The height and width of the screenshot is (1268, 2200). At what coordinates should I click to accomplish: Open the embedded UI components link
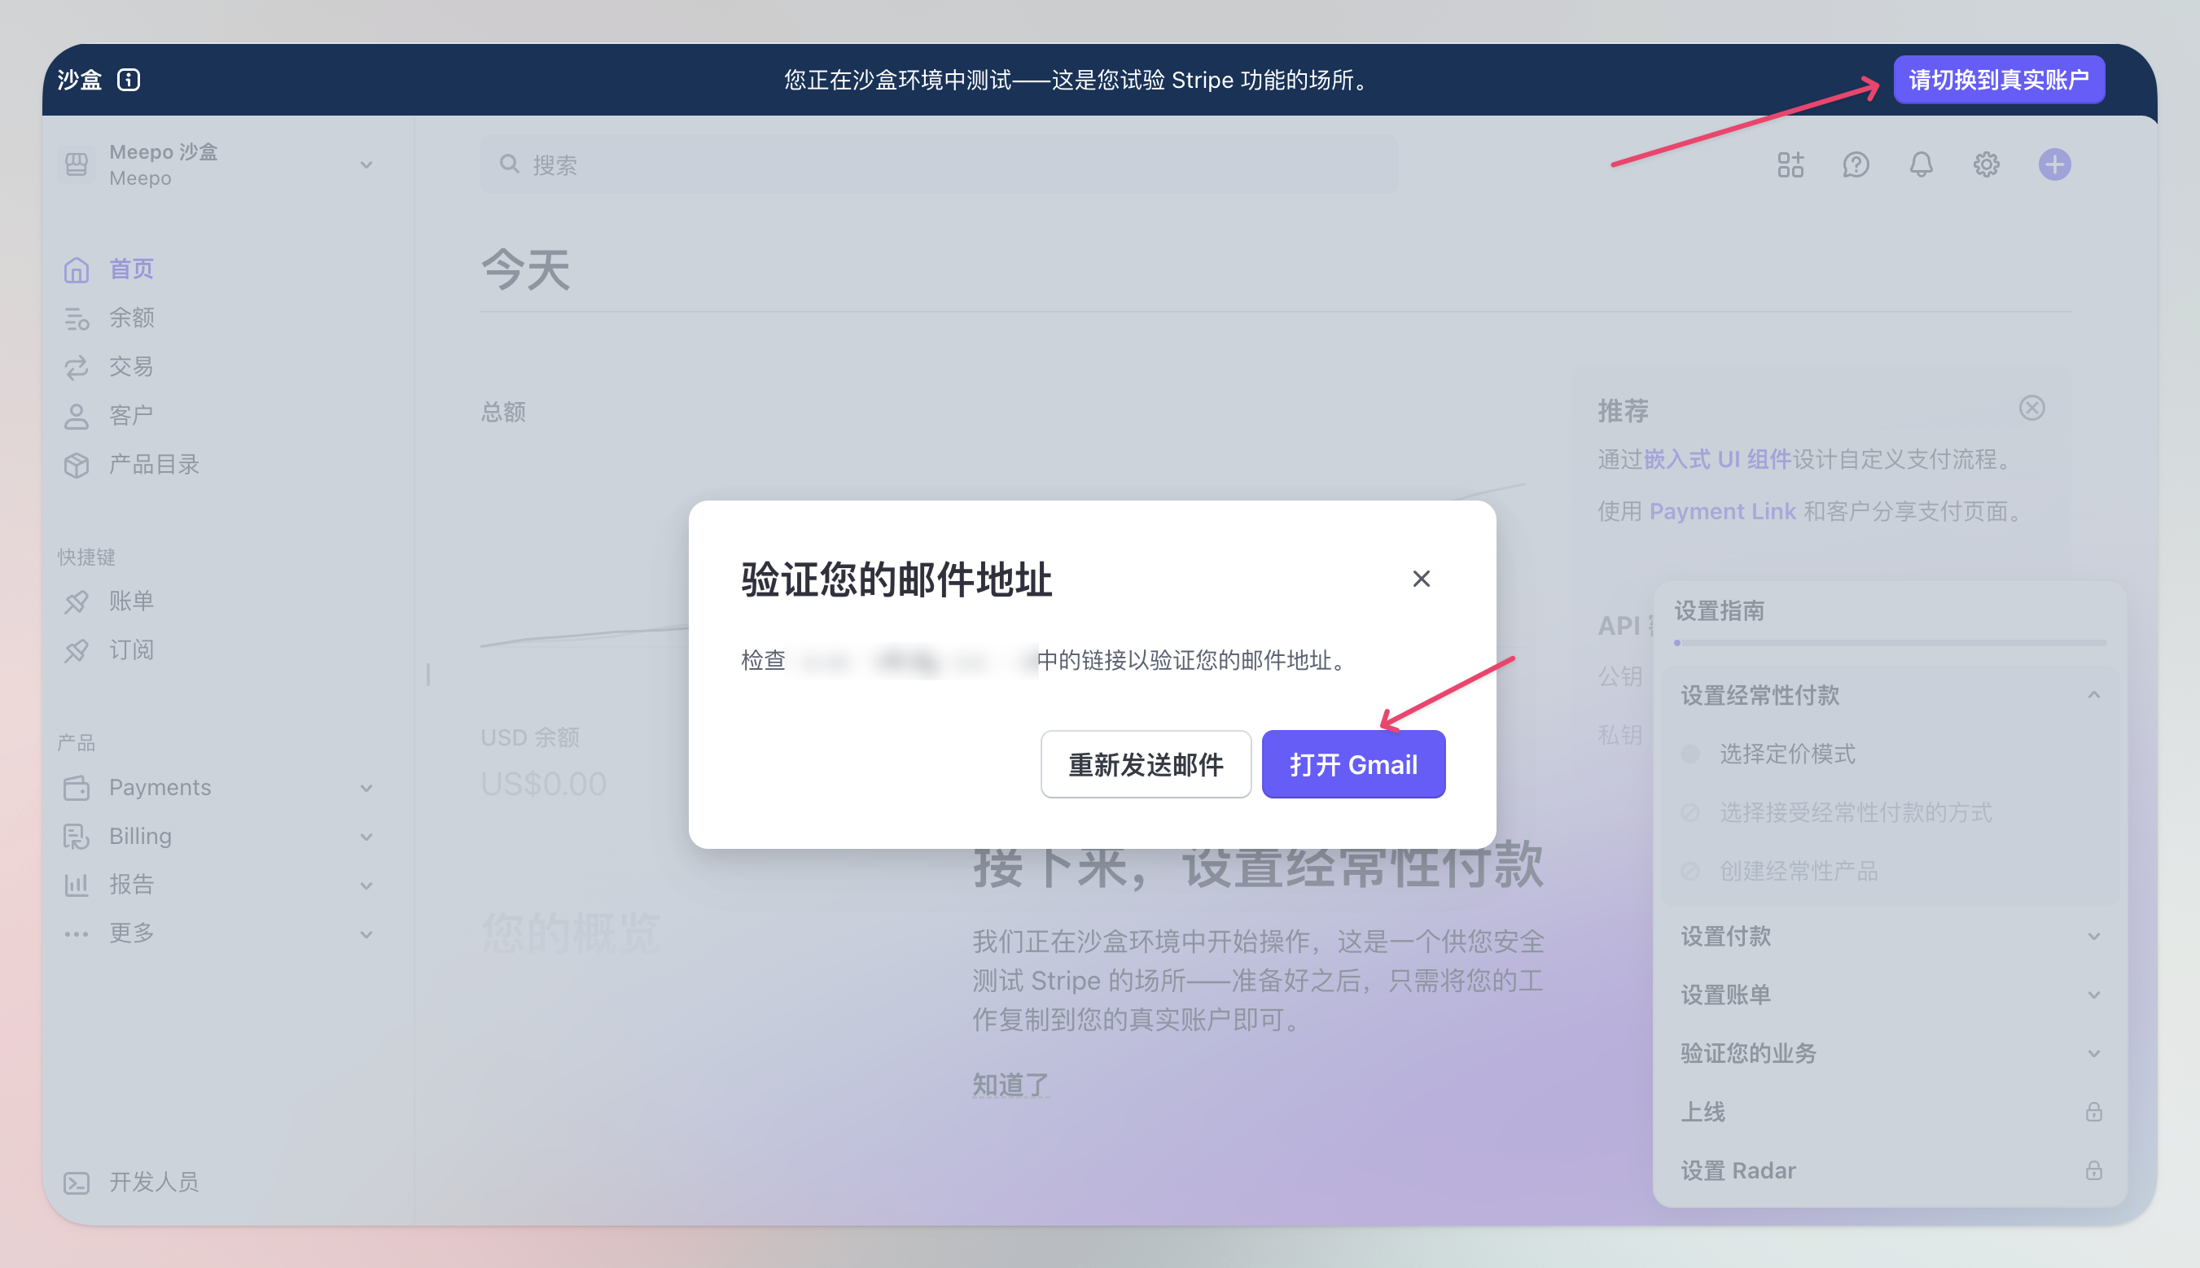click(1717, 459)
